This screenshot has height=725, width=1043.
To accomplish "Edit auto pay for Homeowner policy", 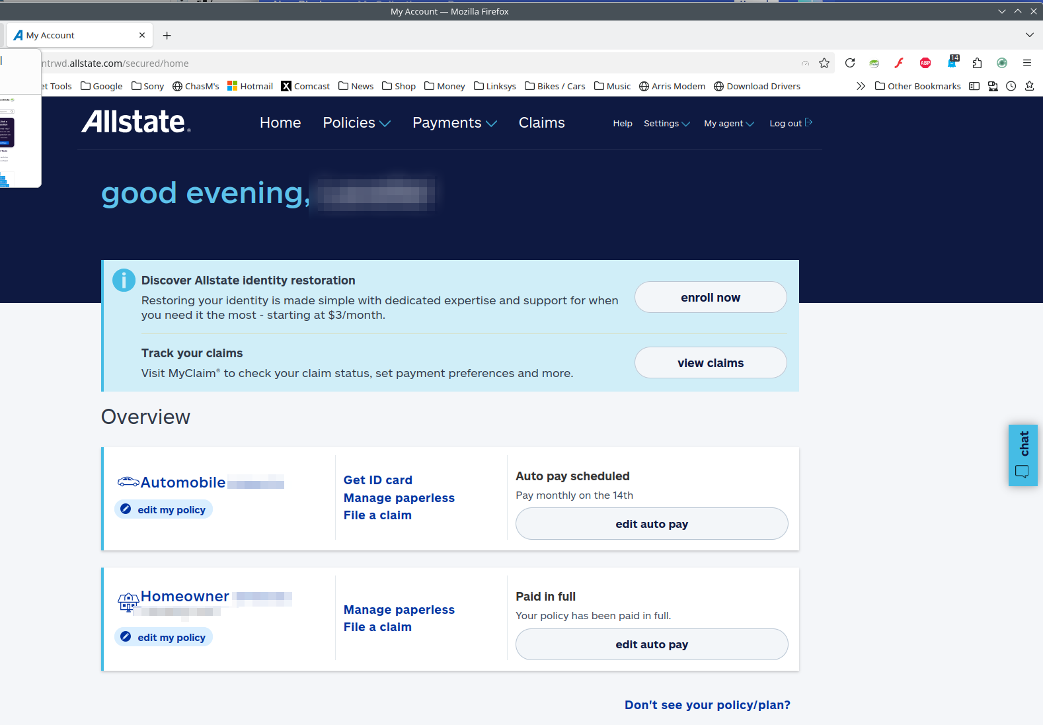I will (x=652, y=644).
